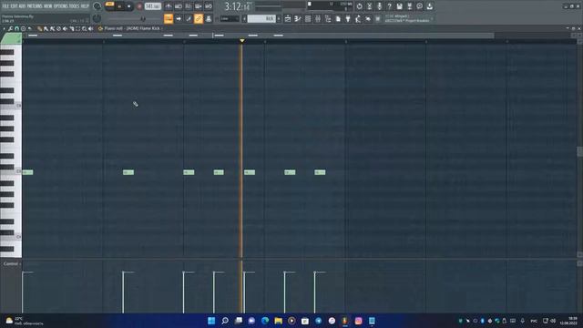Click the download tray icon in top toolbar

[x=429, y=6]
